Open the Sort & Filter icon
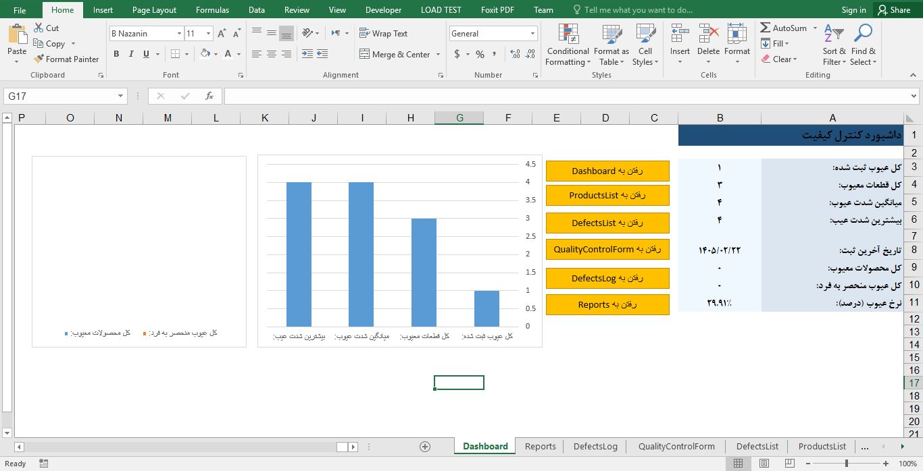This screenshot has width=923, height=471. pyautogui.click(x=834, y=34)
